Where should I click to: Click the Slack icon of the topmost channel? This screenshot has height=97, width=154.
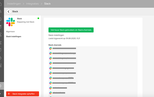coord(51,48)
